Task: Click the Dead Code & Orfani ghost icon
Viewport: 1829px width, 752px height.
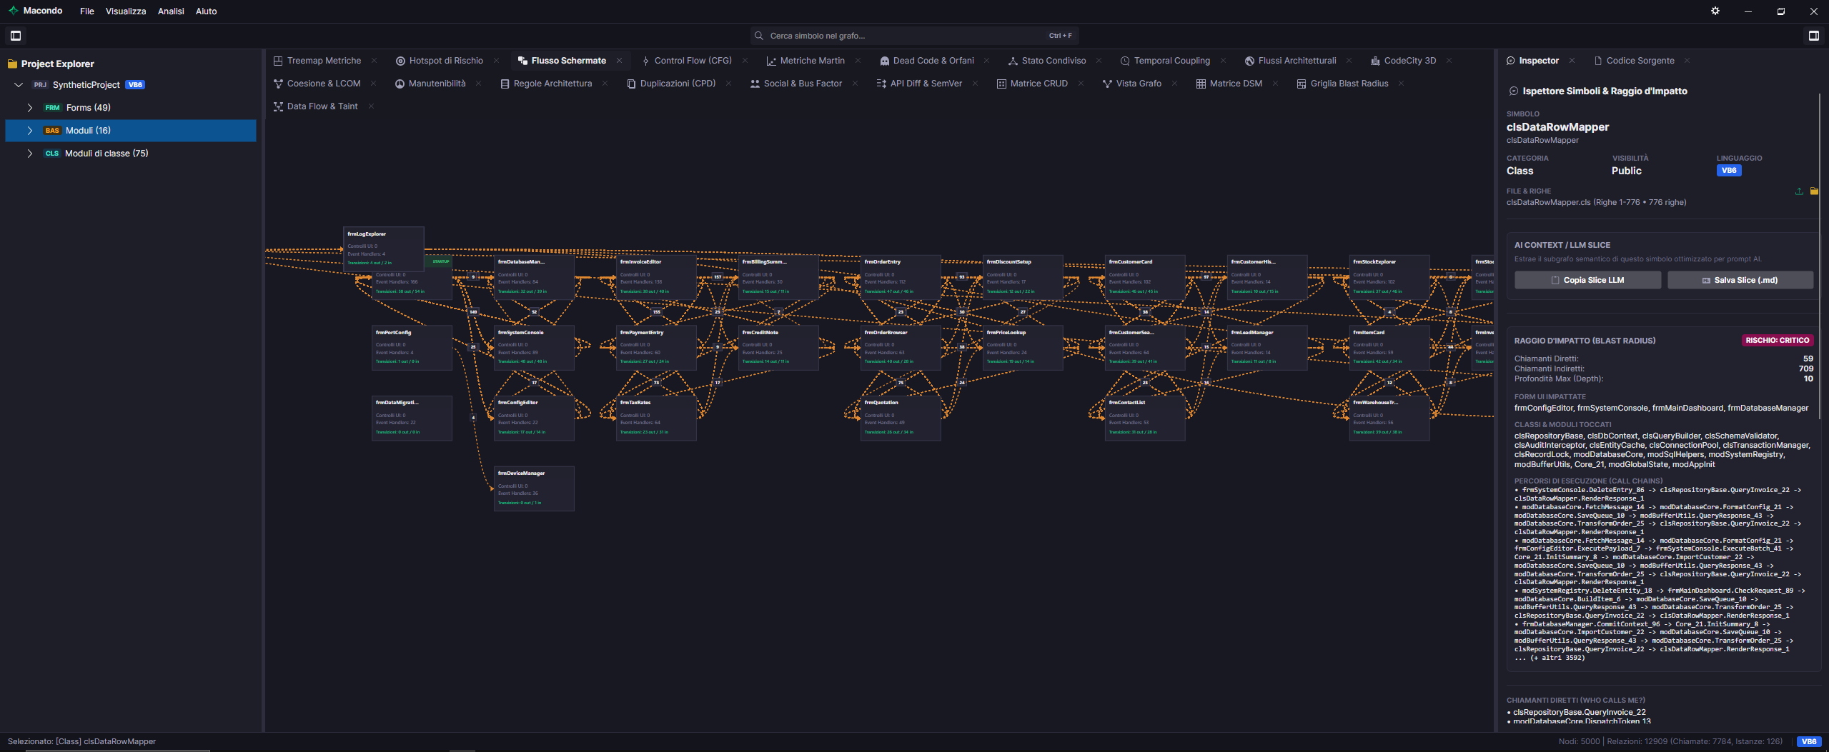Action: coord(884,61)
